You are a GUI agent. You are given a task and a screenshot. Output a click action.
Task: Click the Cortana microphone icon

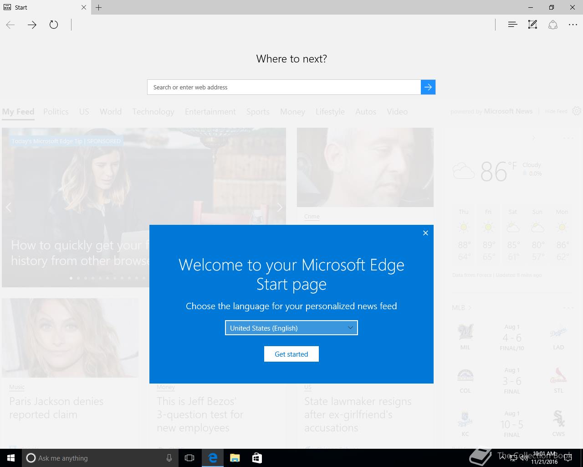(169, 458)
